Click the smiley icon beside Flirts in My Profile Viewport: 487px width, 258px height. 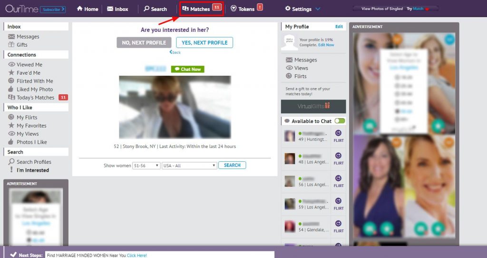[x=289, y=76]
